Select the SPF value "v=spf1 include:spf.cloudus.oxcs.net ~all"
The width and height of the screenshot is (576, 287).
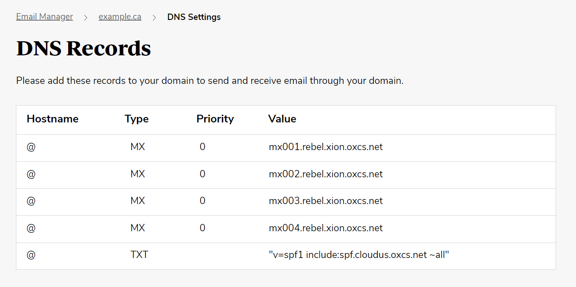[x=359, y=255]
